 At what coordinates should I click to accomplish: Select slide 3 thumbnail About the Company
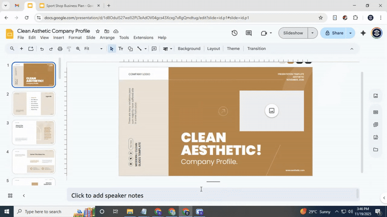tap(34, 133)
